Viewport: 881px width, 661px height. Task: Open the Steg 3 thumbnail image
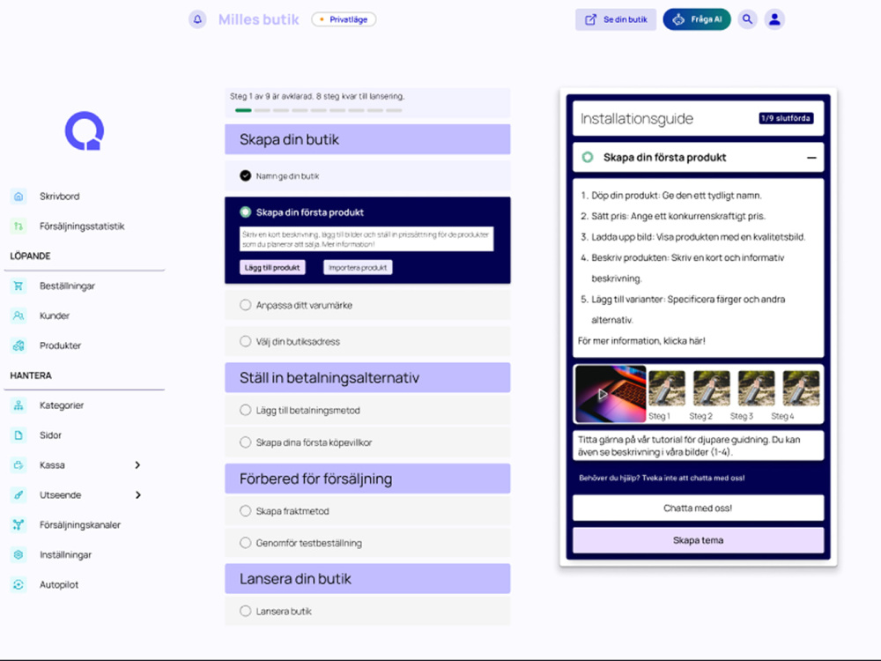[756, 388]
